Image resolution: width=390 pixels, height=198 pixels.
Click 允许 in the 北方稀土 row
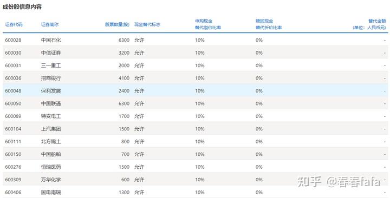139,141
